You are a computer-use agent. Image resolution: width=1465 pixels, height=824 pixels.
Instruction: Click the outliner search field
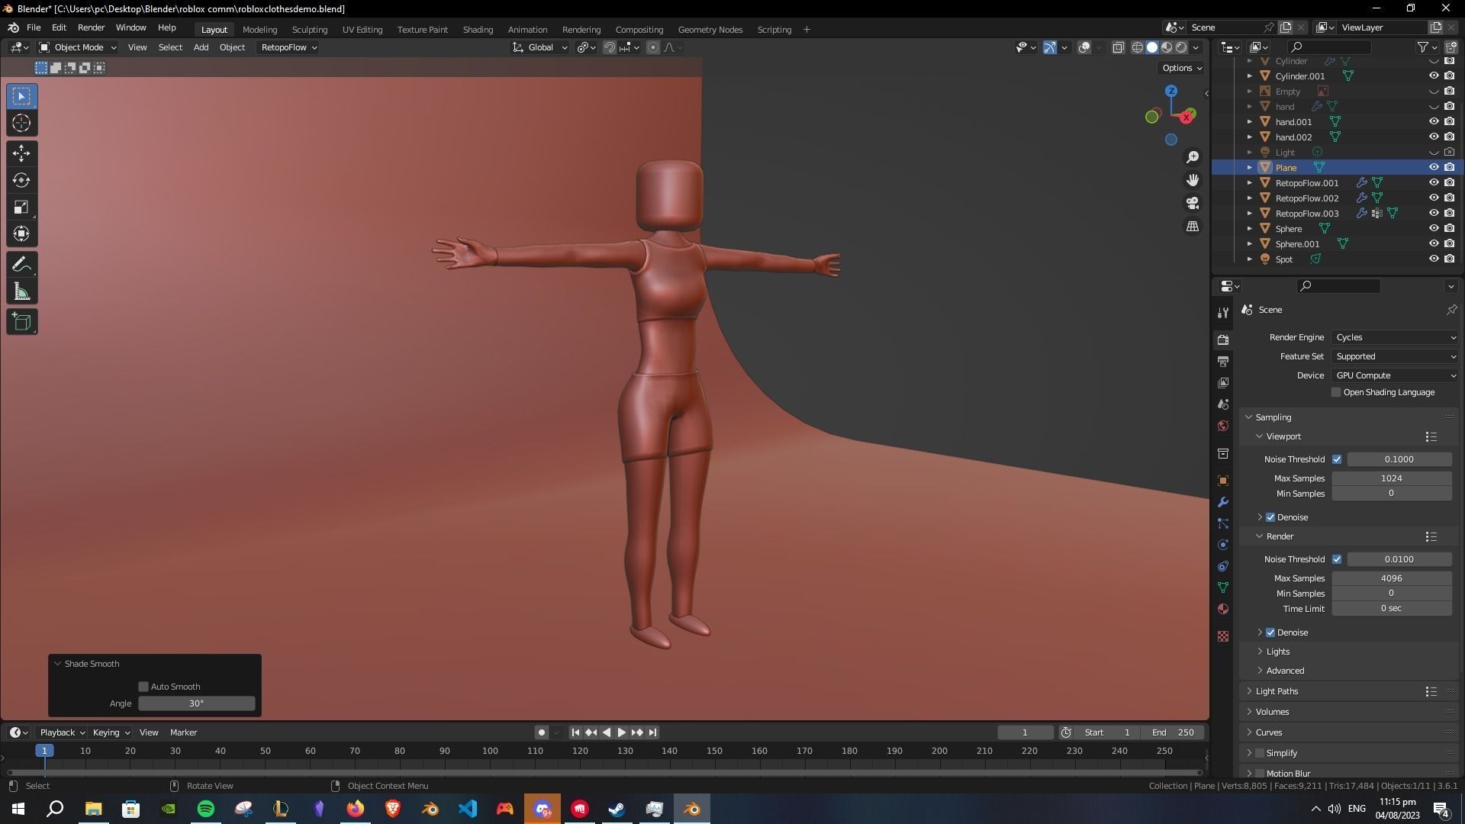click(1328, 47)
